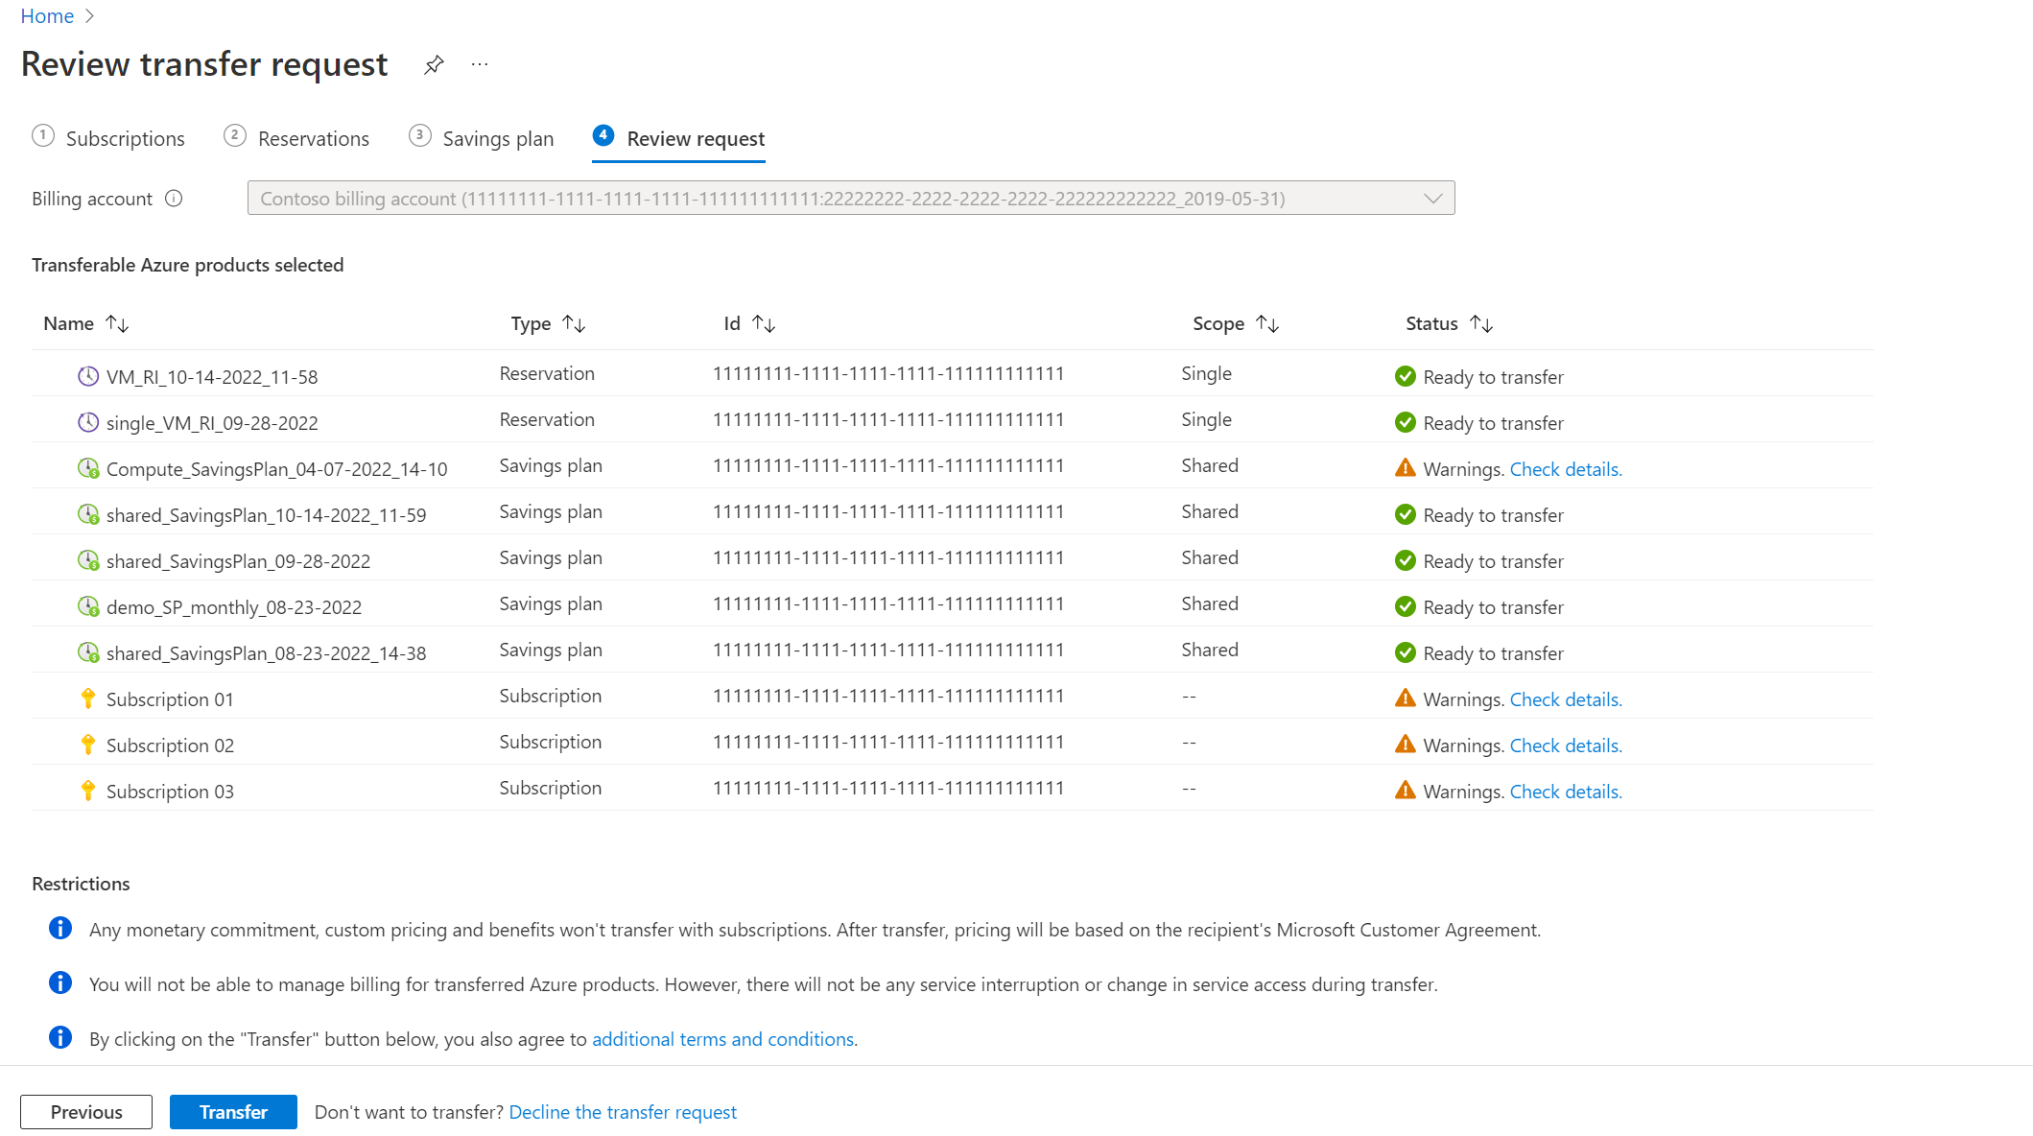Click the green checkmark for single_VM_RI_09-28-2022
2033x1136 pixels.
coord(1405,422)
